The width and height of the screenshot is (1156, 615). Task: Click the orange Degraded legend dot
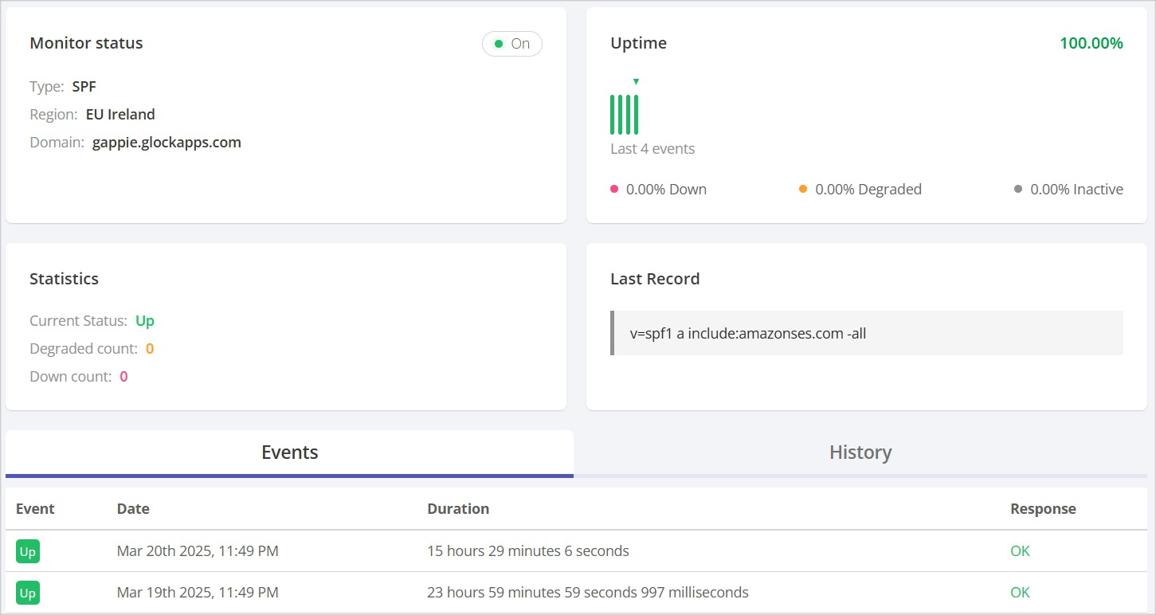[x=803, y=189]
